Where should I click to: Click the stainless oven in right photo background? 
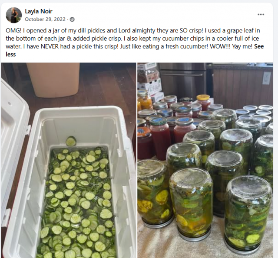pos(182,81)
